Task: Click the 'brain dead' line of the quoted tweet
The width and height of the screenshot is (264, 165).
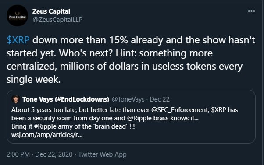Action: pos(73,126)
